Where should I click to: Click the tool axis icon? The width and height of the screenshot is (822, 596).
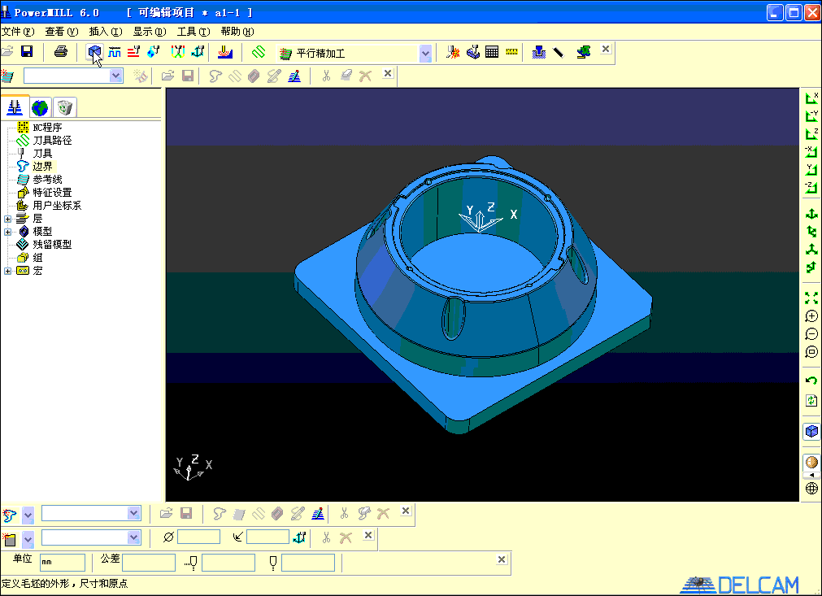[x=198, y=52]
